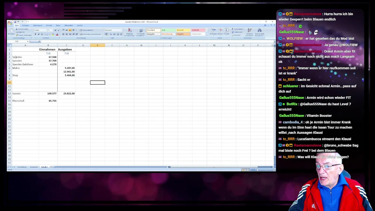Screen dimensions: 375x211
Task: Switch to Überprüfen ribbon tab
Action: 69,25
